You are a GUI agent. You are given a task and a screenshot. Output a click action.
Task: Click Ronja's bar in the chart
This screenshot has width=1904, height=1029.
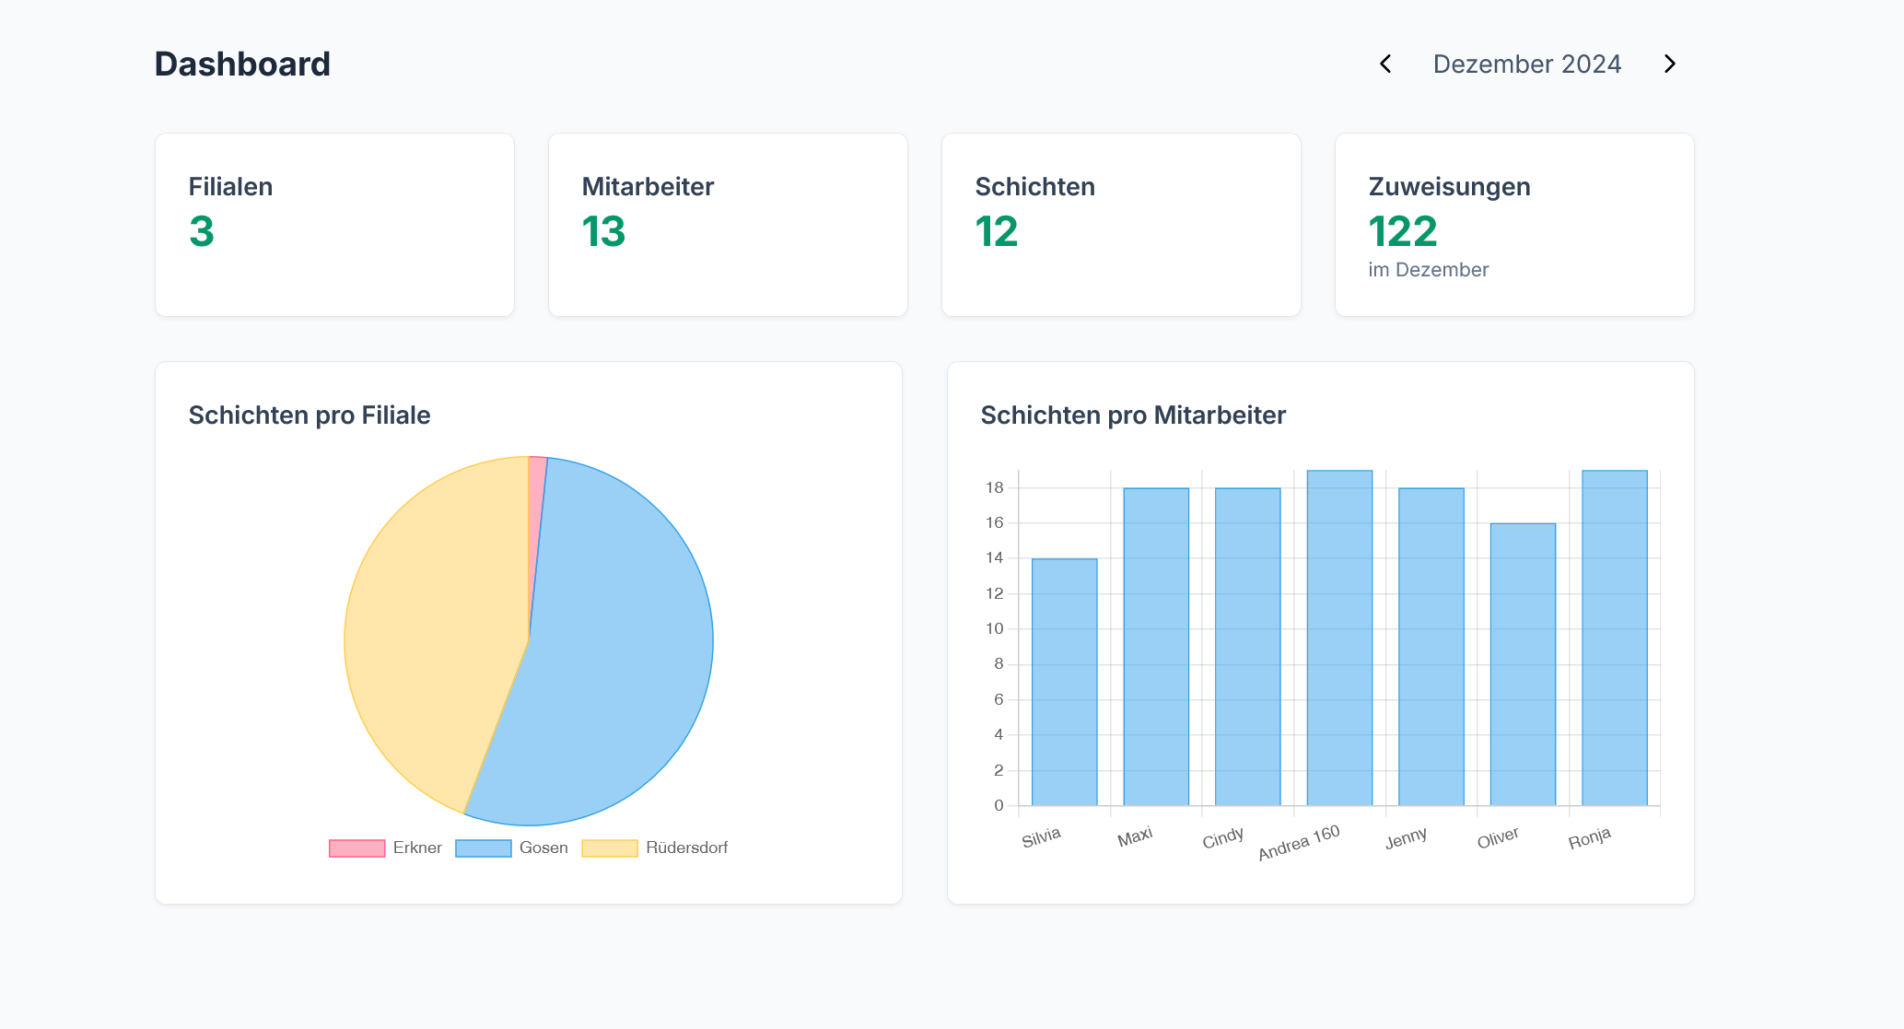(1615, 637)
